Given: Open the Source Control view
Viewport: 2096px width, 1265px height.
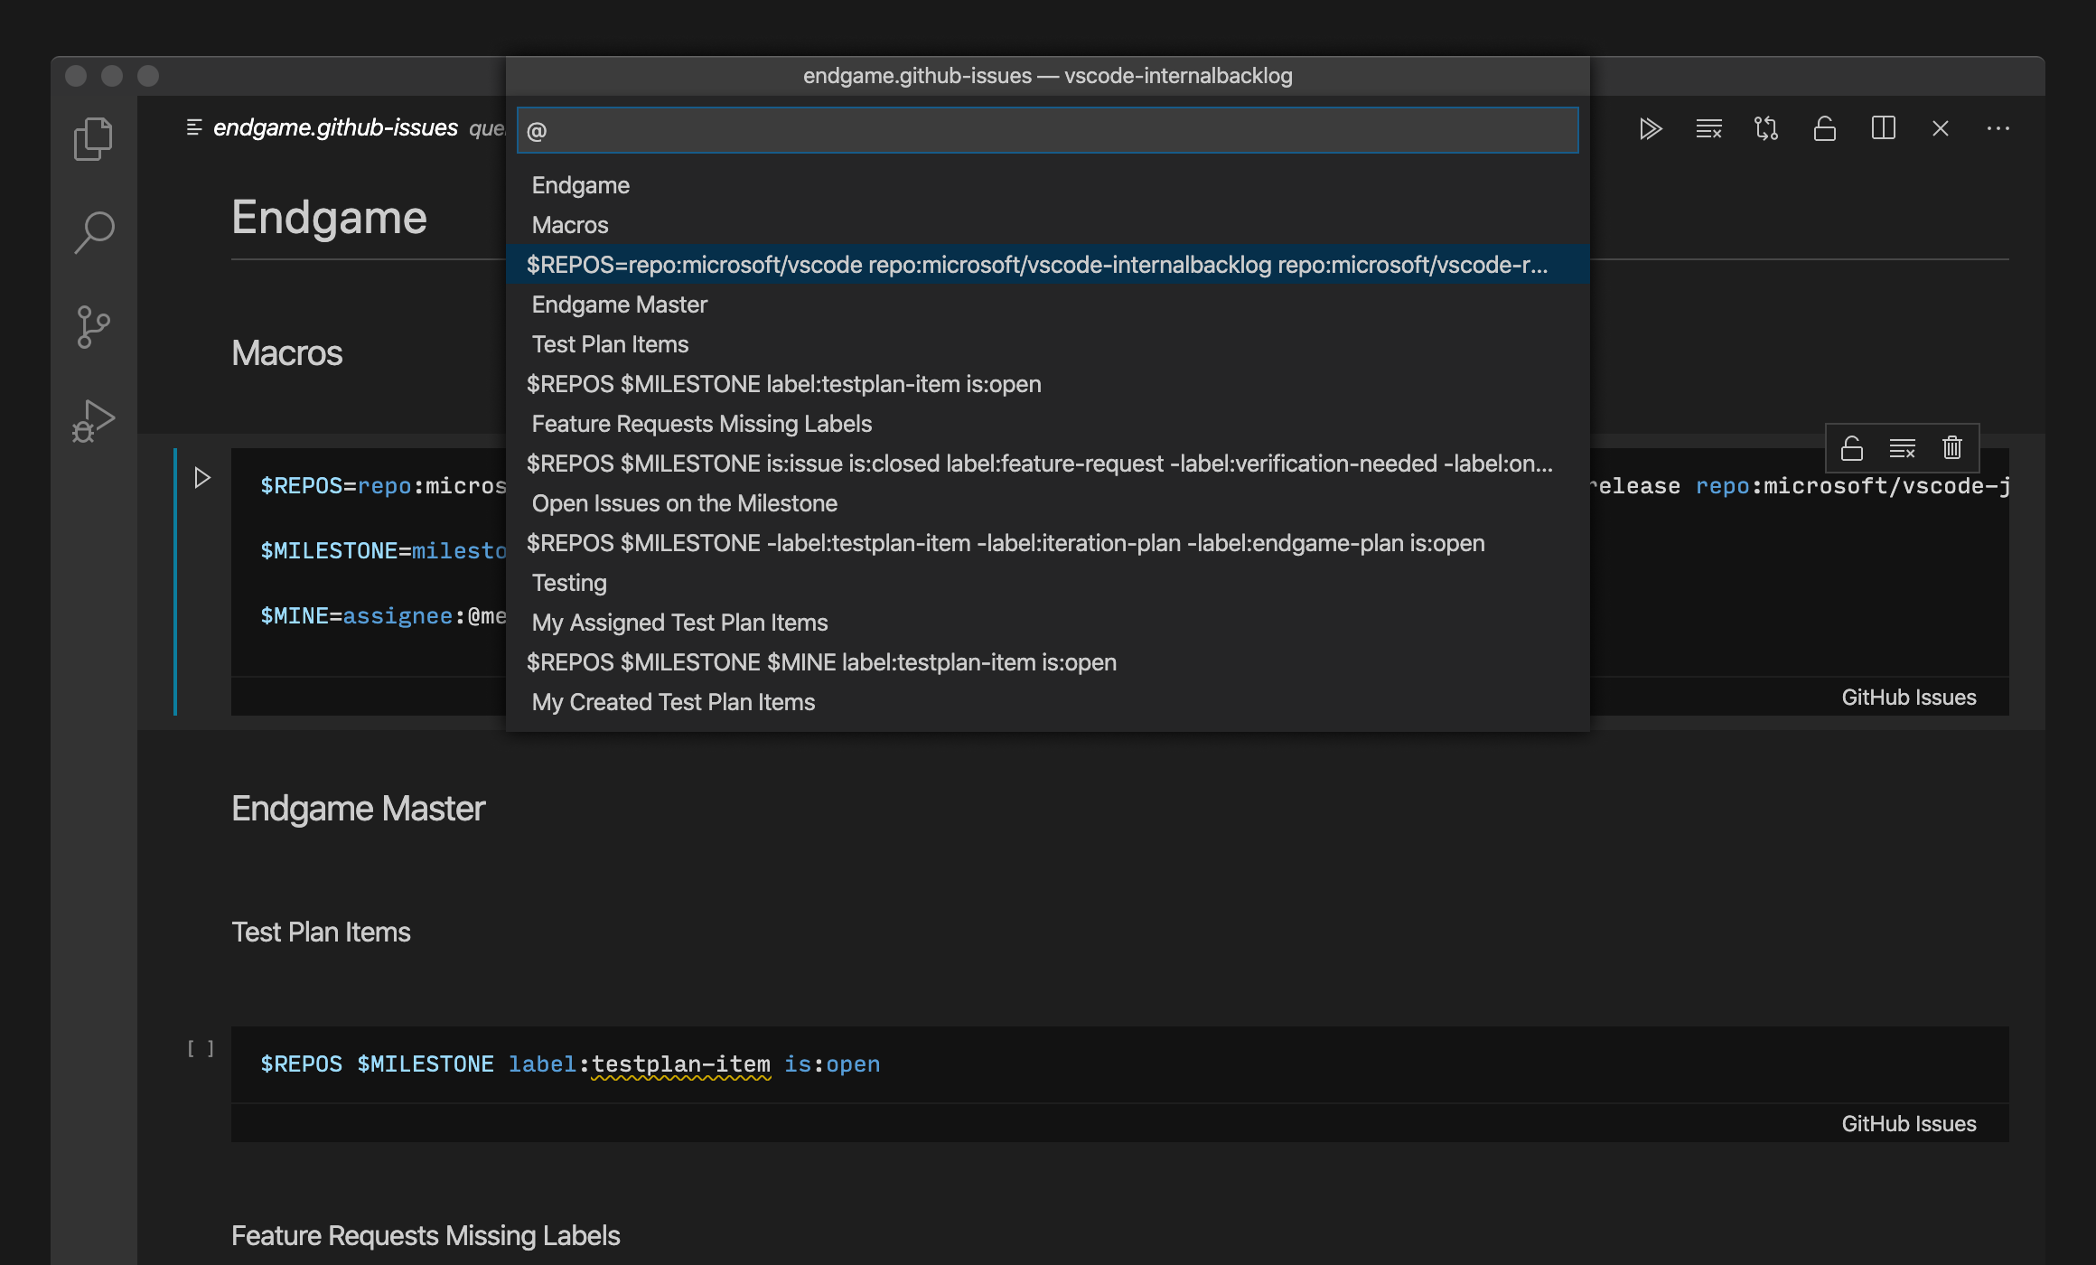Looking at the screenshot, I should (93, 327).
